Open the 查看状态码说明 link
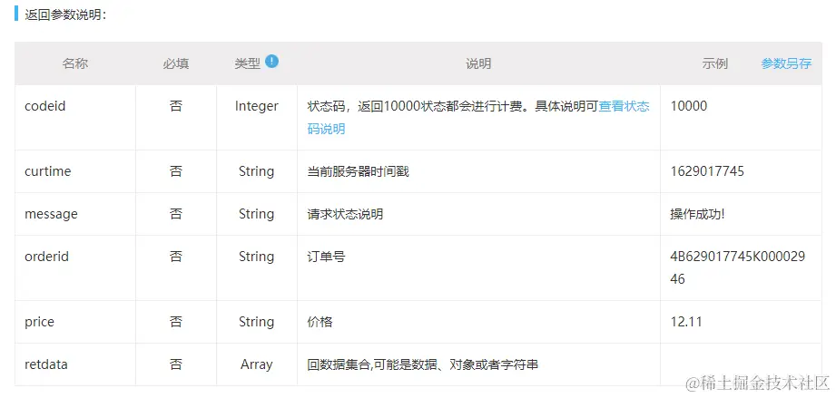This screenshot has height=398, width=836. [x=478, y=117]
